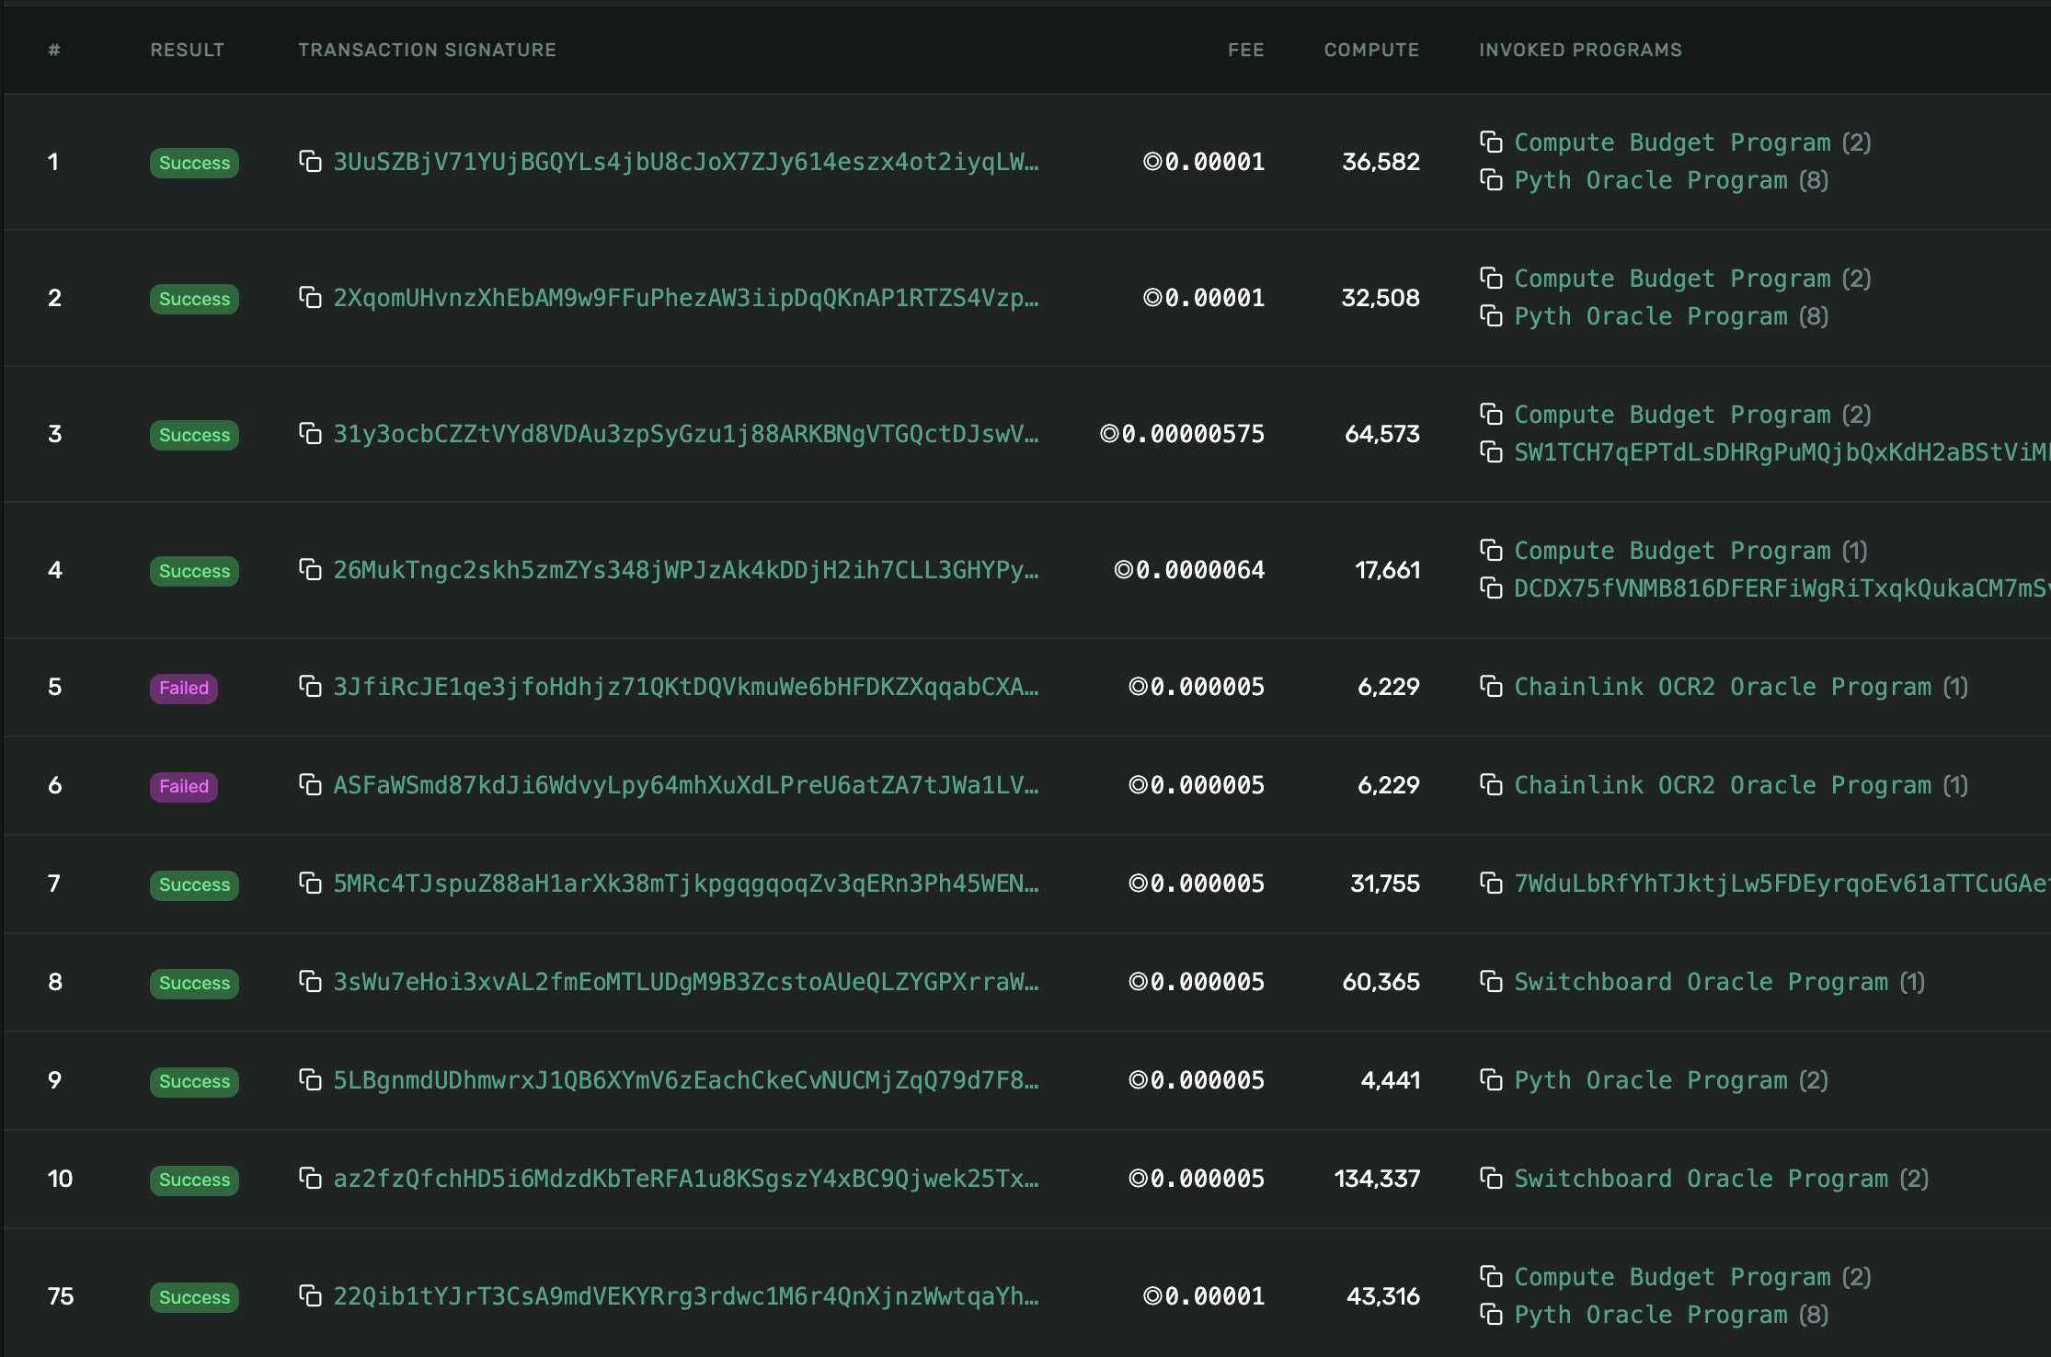Copy the Chainlink OCR2 Oracle Program address in row 5

[1491, 687]
